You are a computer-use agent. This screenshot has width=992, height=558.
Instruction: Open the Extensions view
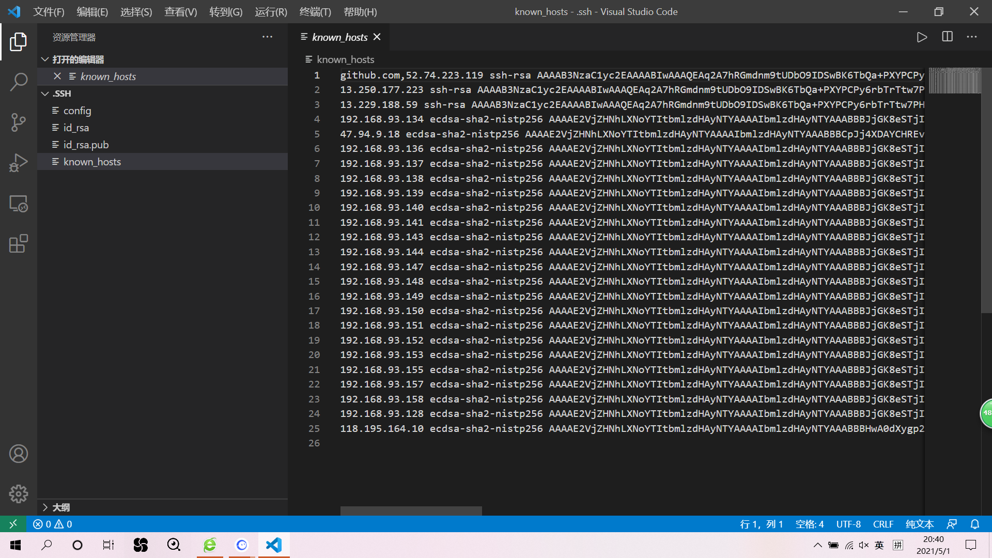(x=19, y=244)
